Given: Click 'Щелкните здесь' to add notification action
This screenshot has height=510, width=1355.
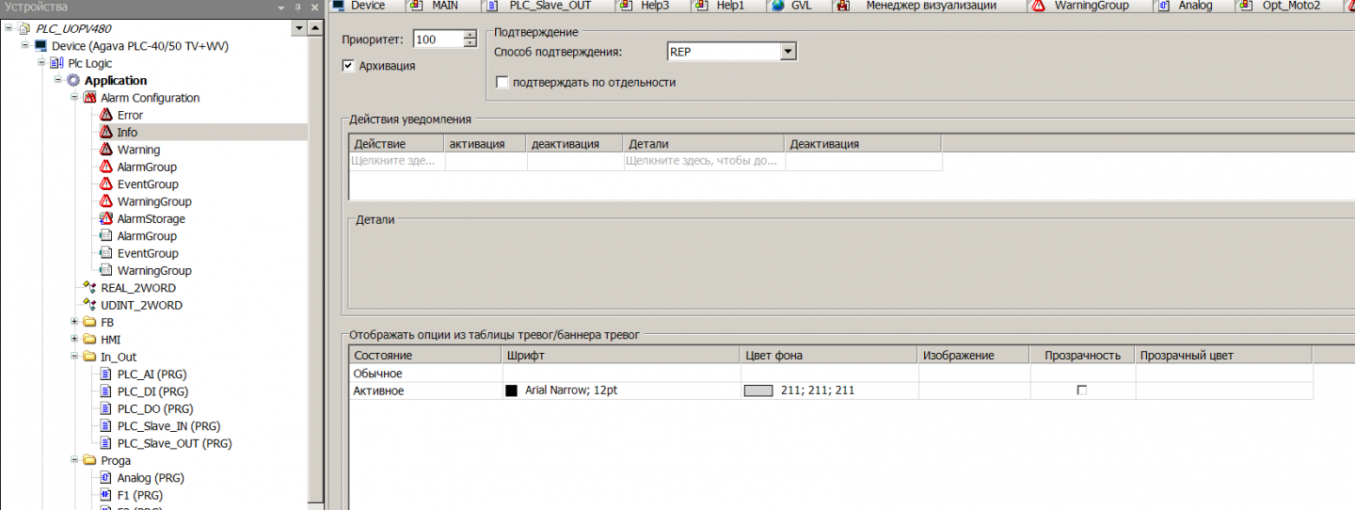Looking at the screenshot, I should pos(393,161).
